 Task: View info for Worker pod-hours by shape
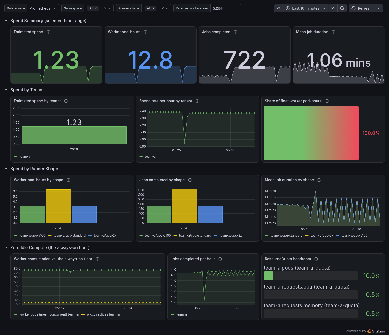[68, 180]
